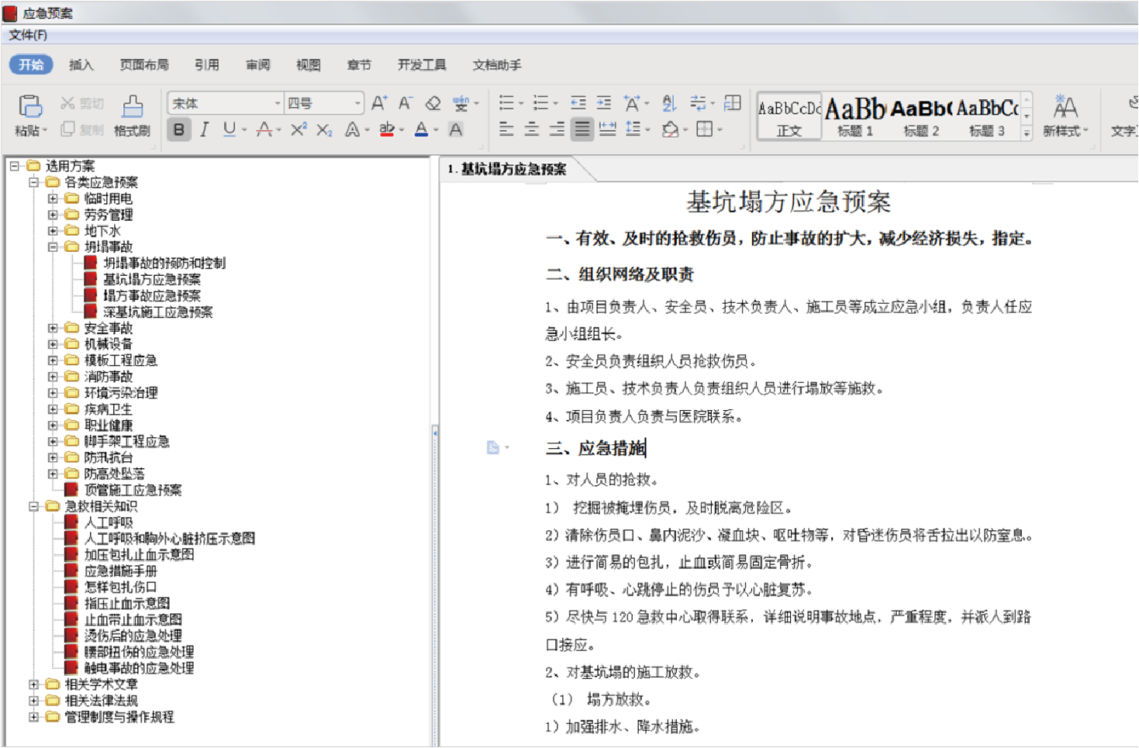Open the font size box showing 四号
Viewport: 1139px width, 748px height.
coord(324,103)
